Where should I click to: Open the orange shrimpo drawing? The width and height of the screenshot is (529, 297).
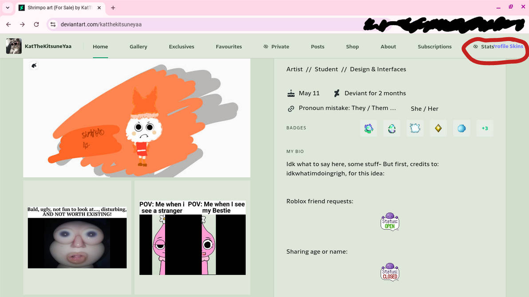coord(137,118)
